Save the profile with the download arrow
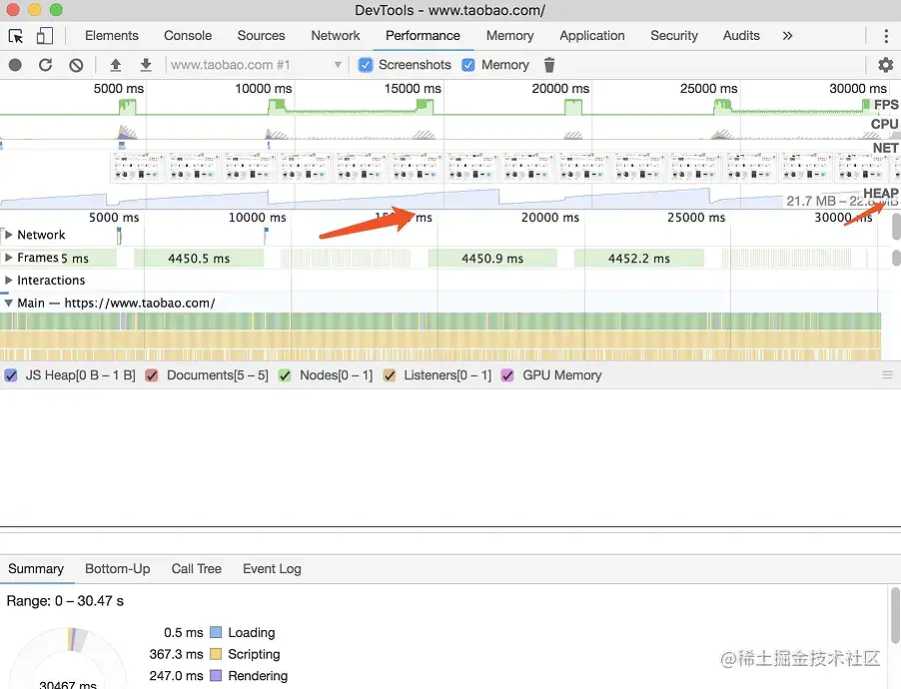Image resolution: width=901 pixels, height=689 pixels. coord(146,65)
